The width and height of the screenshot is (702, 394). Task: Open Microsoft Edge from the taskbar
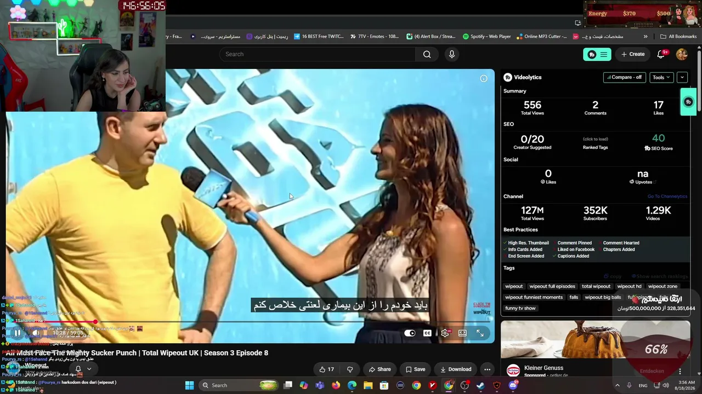(x=352, y=385)
